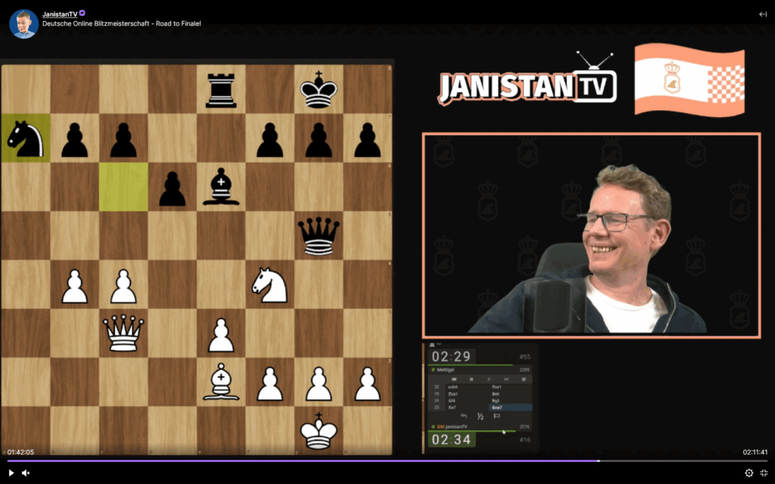Image resolution: width=775 pixels, height=484 pixels.
Task: Jump to first move in move list
Action: (453, 379)
